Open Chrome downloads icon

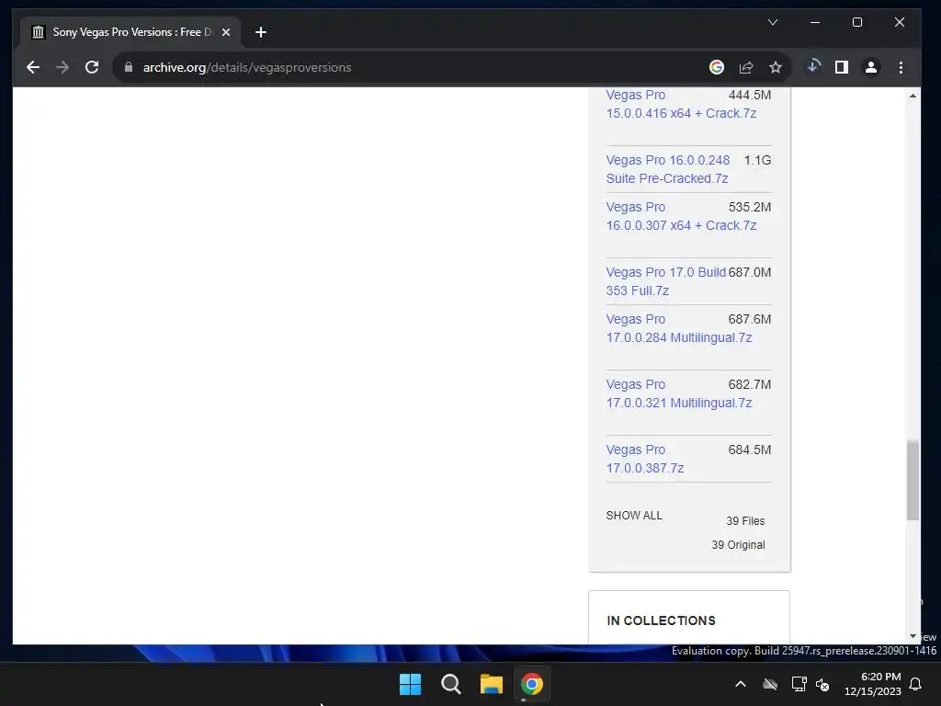click(x=813, y=66)
